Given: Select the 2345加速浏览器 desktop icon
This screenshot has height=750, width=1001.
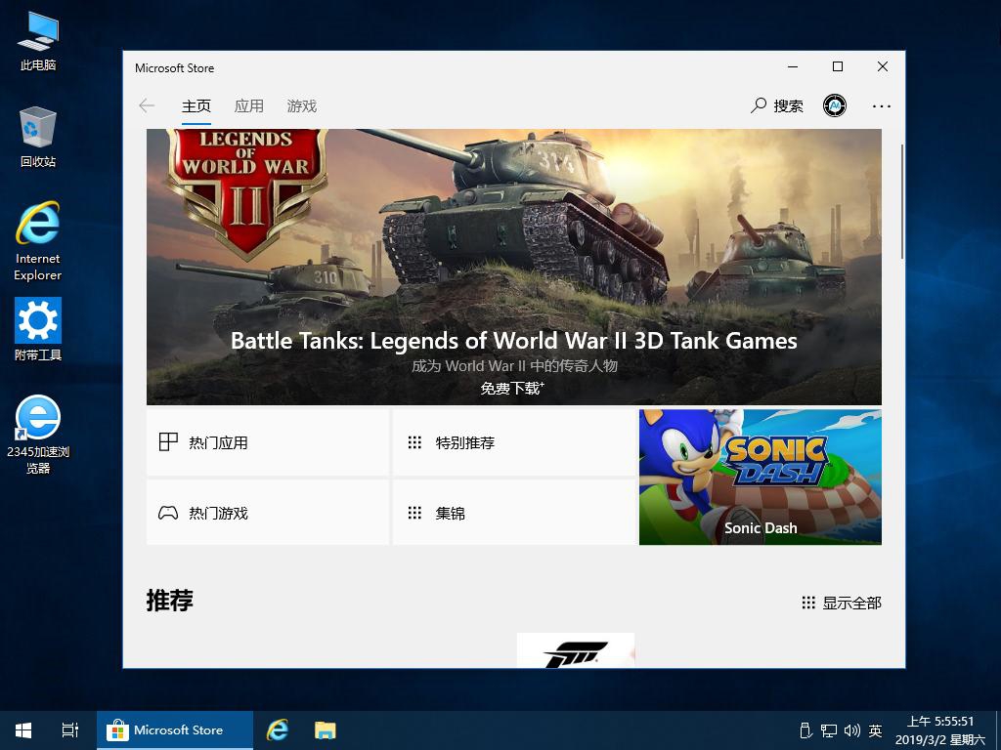Looking at the screenshot, I should 38,435.
